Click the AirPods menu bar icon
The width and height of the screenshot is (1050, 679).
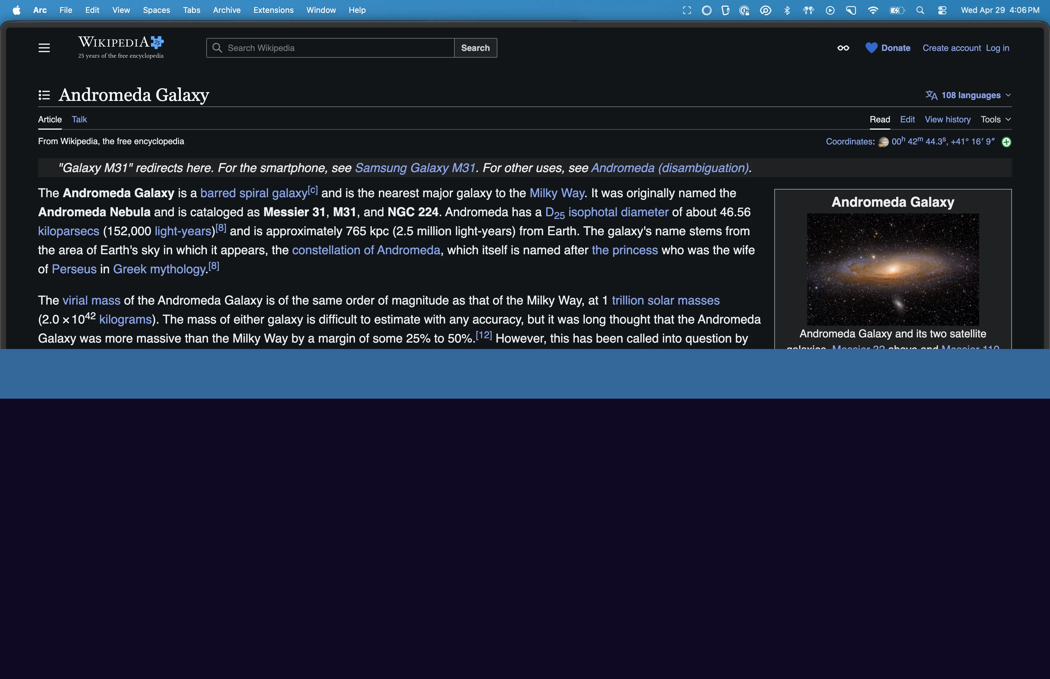click(x=808, y=10)
